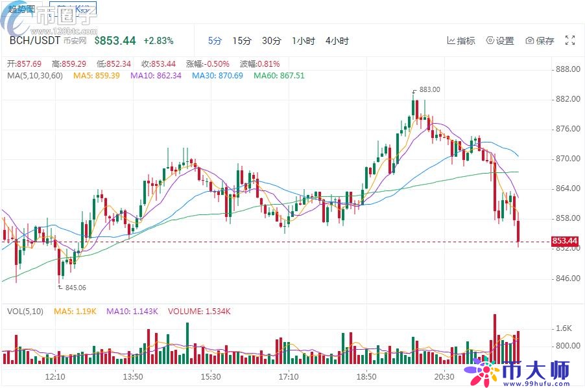Select the 5分 time interval
The width and height of the screenshot is (585, 388).
tap(215, 41)
